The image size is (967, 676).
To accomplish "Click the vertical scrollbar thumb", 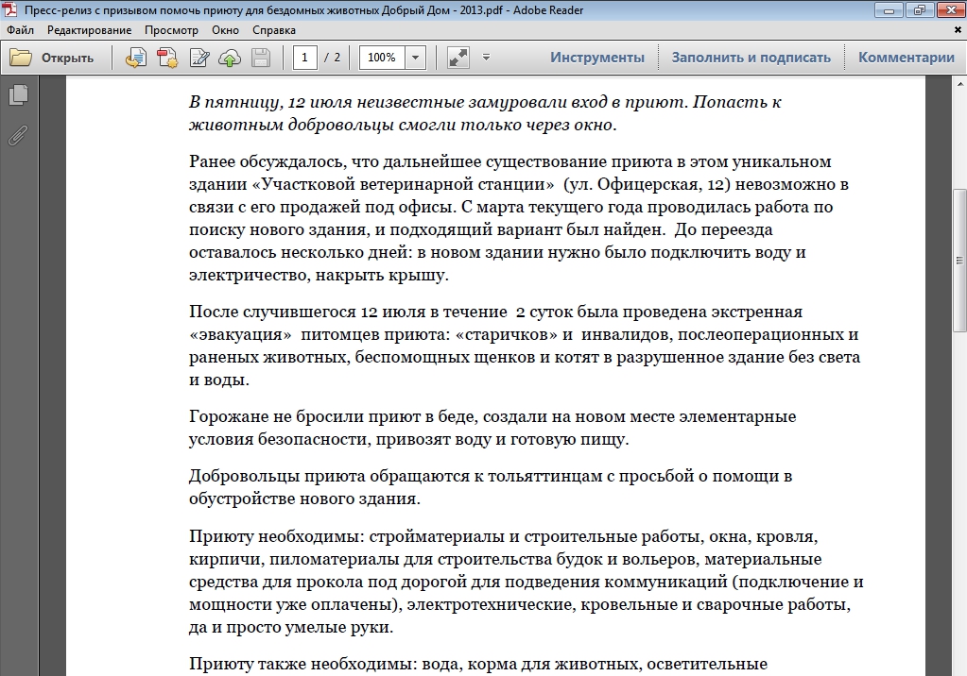I will pyautogui.click(x=959, y=260).
